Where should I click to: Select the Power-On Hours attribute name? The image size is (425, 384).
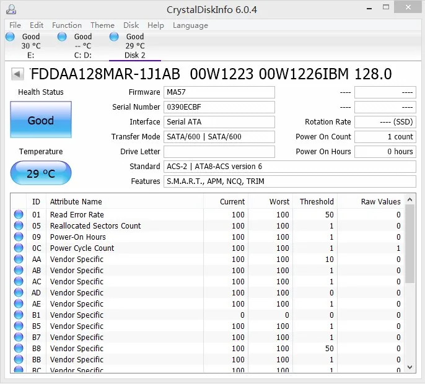point(78,237)
